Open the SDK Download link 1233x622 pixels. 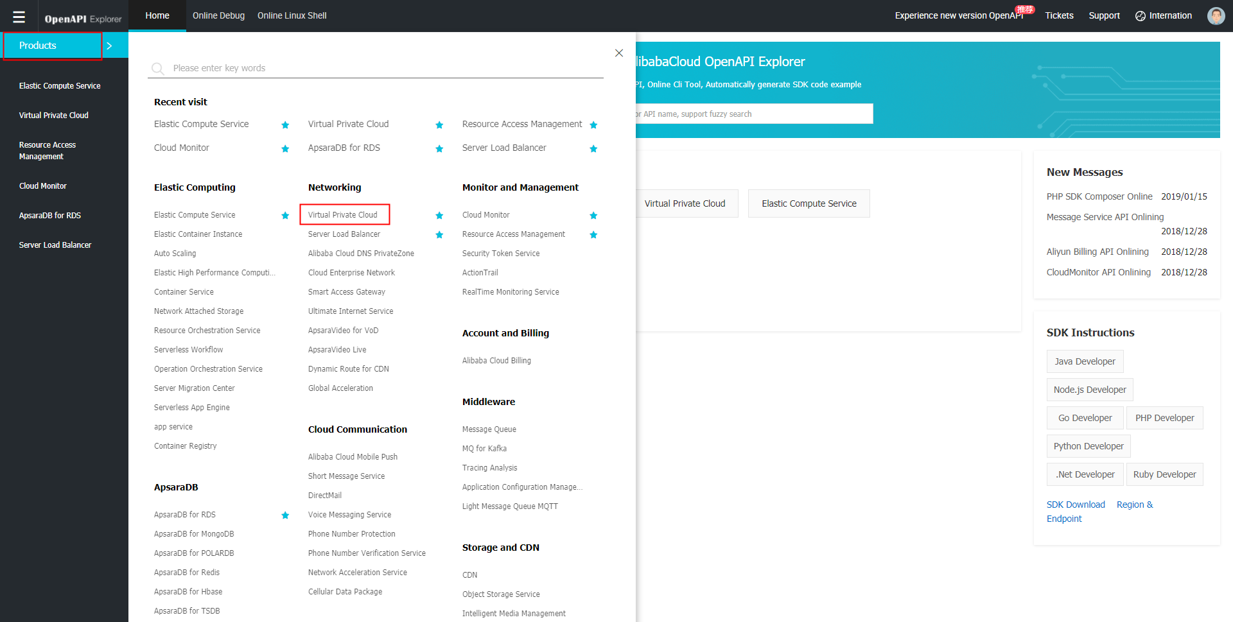[x=1076, y=505]
